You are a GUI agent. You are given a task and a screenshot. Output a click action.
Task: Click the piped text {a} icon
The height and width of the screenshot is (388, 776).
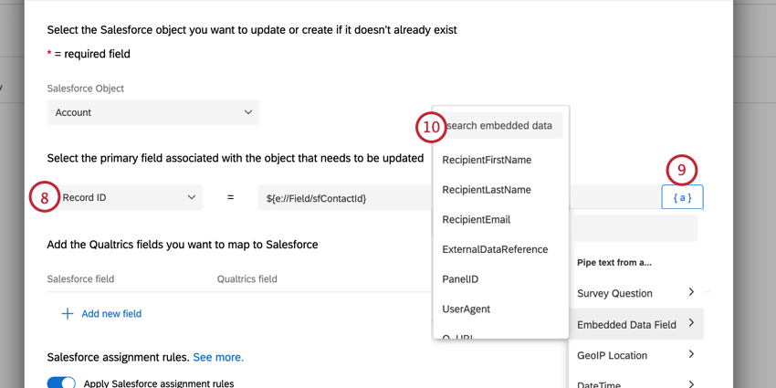click(x=682, y=197)
